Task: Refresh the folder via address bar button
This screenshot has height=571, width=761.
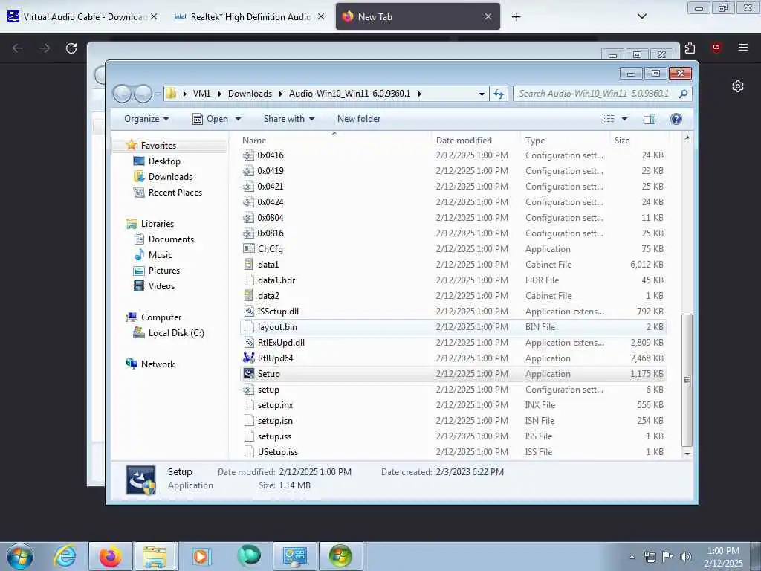Action: pyautogui.click(x=499, y=94)
